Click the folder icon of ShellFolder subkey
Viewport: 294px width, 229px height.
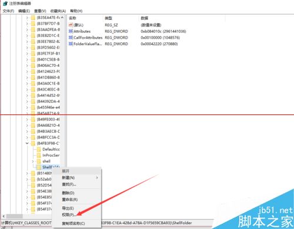tap(39, 167)
